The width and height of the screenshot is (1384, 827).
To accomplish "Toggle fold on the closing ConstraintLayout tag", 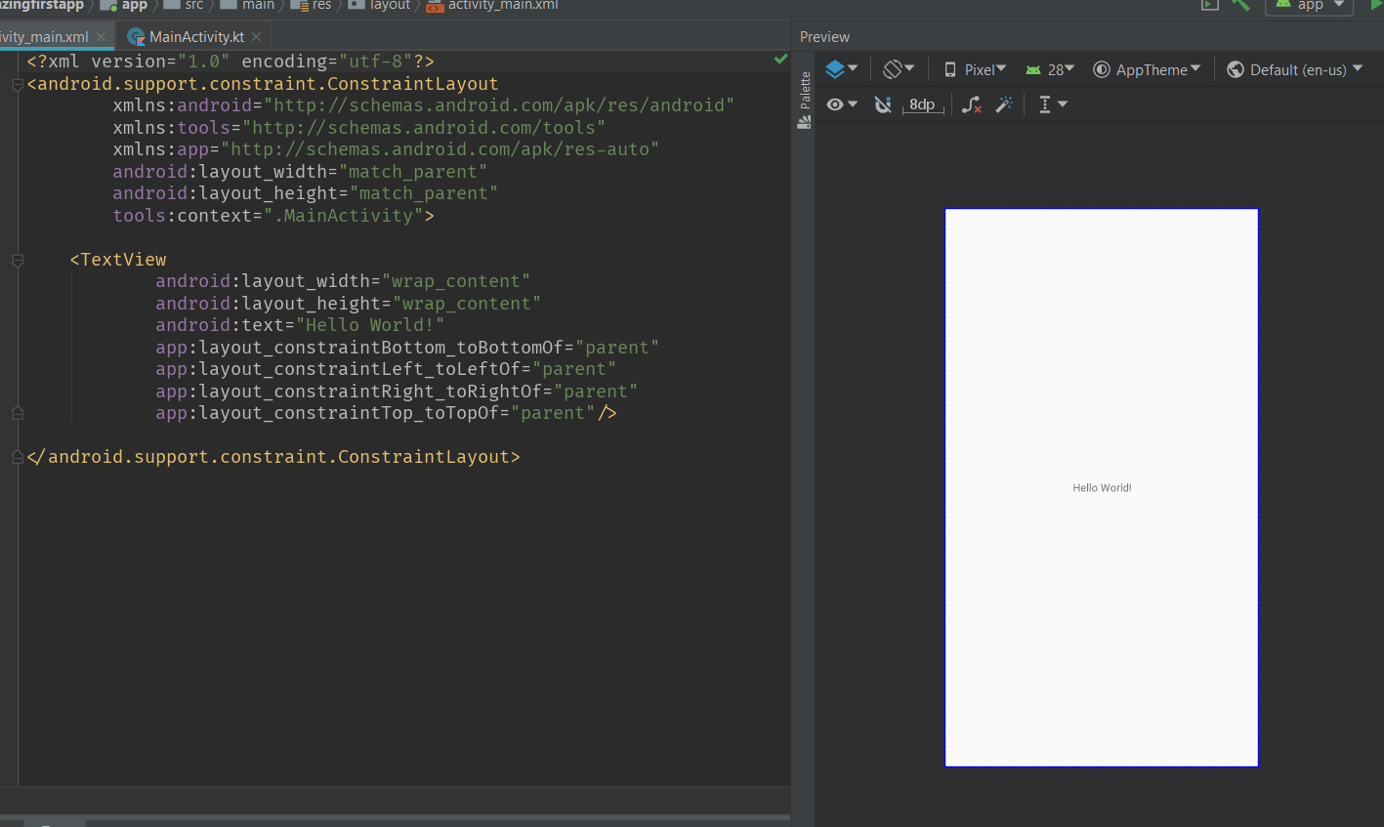I will (x=17, y=455).
